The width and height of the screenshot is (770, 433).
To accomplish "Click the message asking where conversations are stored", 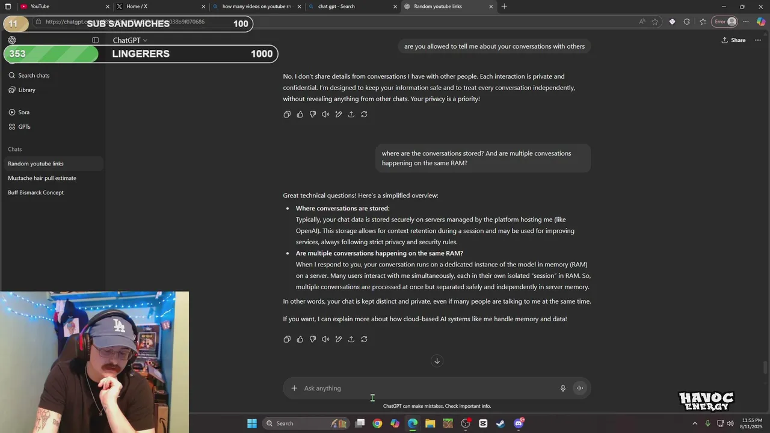I will pyautogui.click(x=483, y=158).
